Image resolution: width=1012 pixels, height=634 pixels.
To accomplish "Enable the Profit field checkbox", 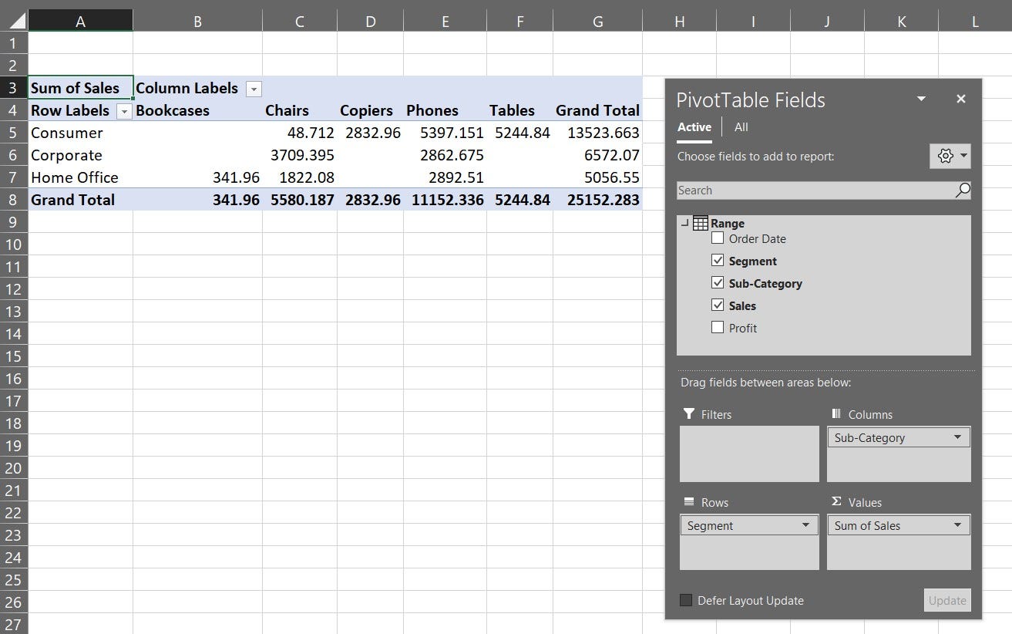I will click(718, 328).
